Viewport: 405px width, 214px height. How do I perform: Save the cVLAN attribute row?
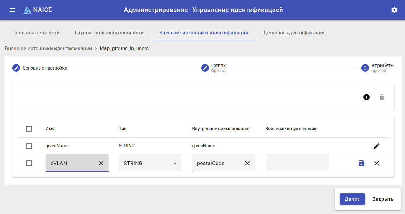(x=361, y=163)
